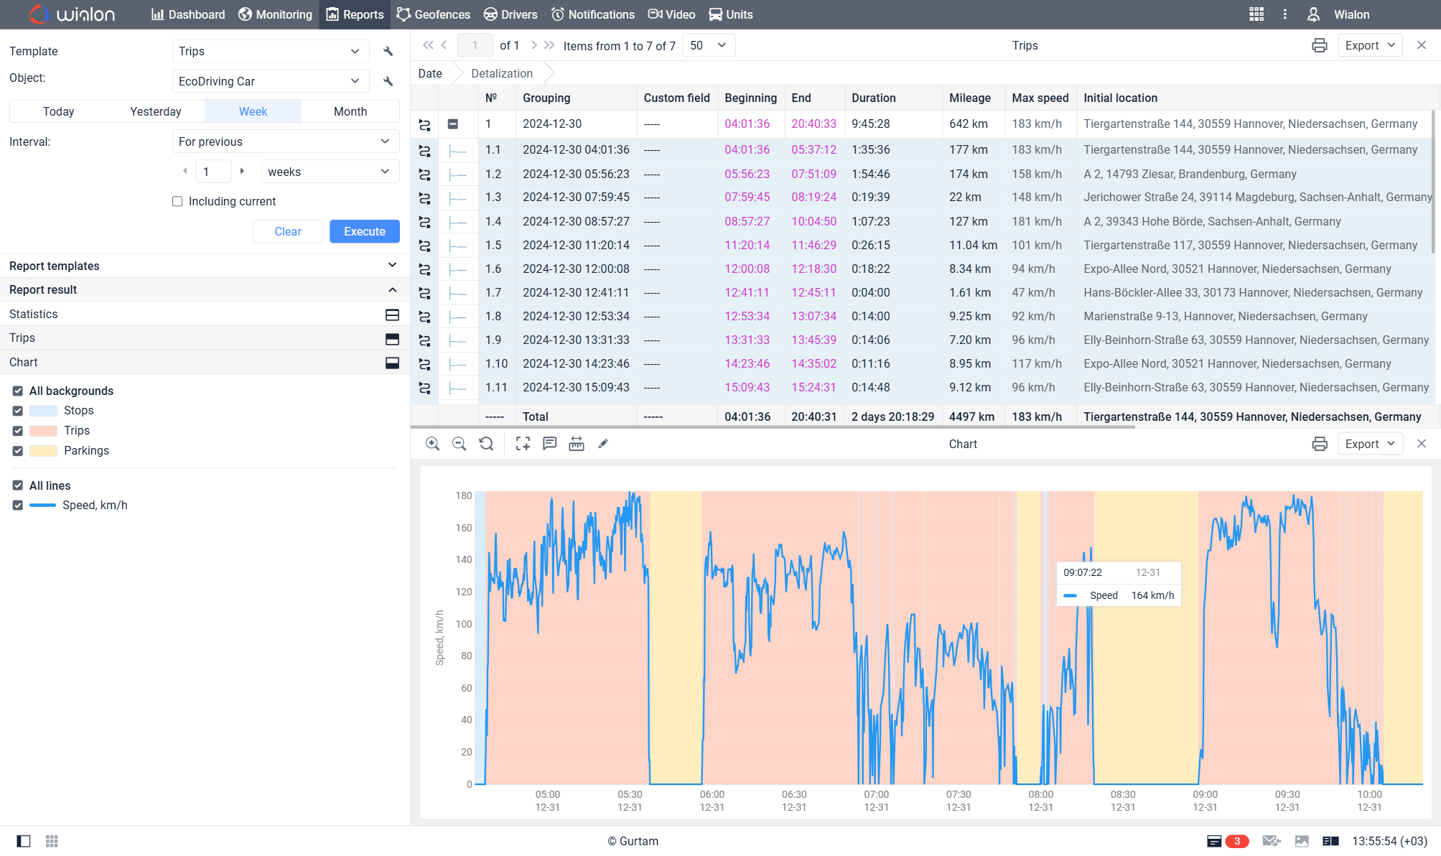Reset the chart zoom level

(486, 444)
